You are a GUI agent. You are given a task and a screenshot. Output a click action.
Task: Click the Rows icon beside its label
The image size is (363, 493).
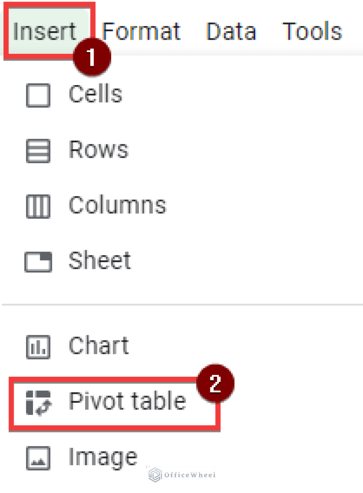pyautogui.click(x=38, y=150)
